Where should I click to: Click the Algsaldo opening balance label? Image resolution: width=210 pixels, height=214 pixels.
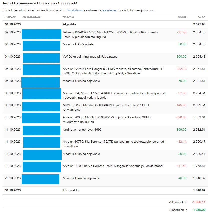[69, 24]
